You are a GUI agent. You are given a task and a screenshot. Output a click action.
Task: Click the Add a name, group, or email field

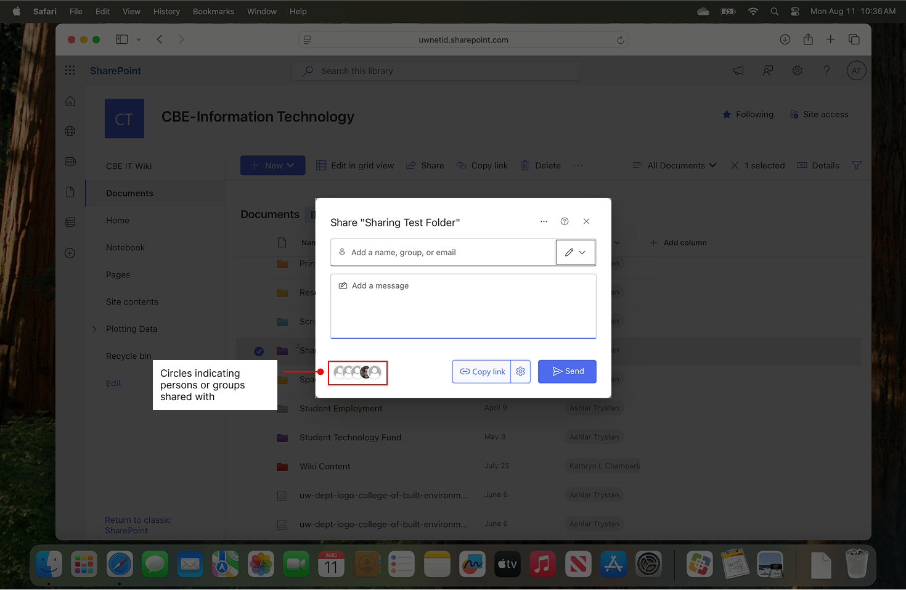pos(444,252)
